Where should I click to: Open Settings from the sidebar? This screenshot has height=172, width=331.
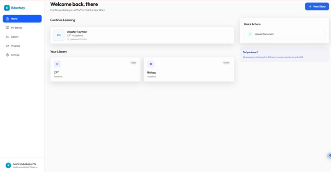coord(22,55)
